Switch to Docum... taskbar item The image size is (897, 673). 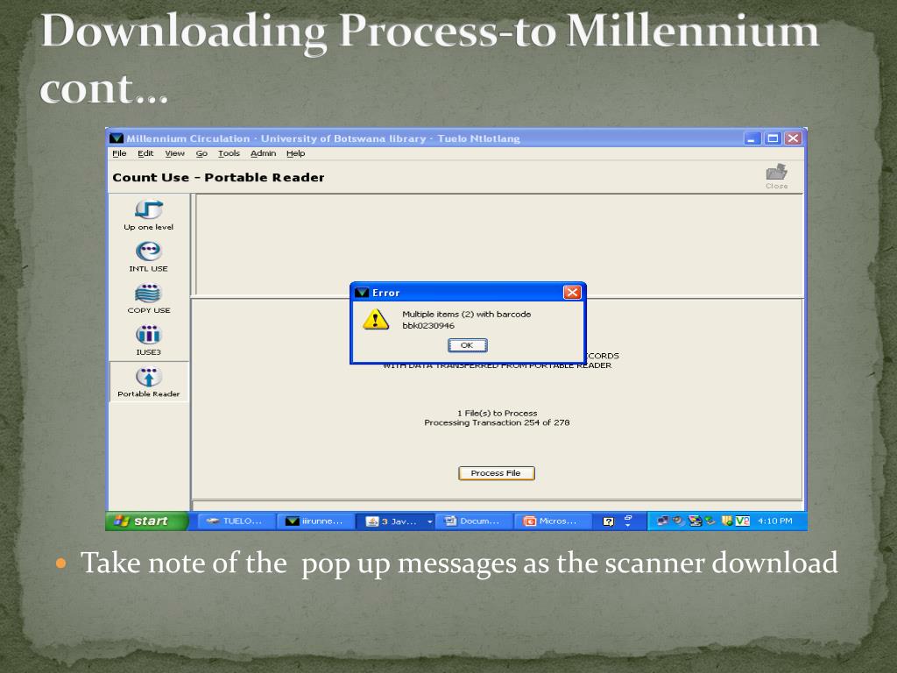473,521
